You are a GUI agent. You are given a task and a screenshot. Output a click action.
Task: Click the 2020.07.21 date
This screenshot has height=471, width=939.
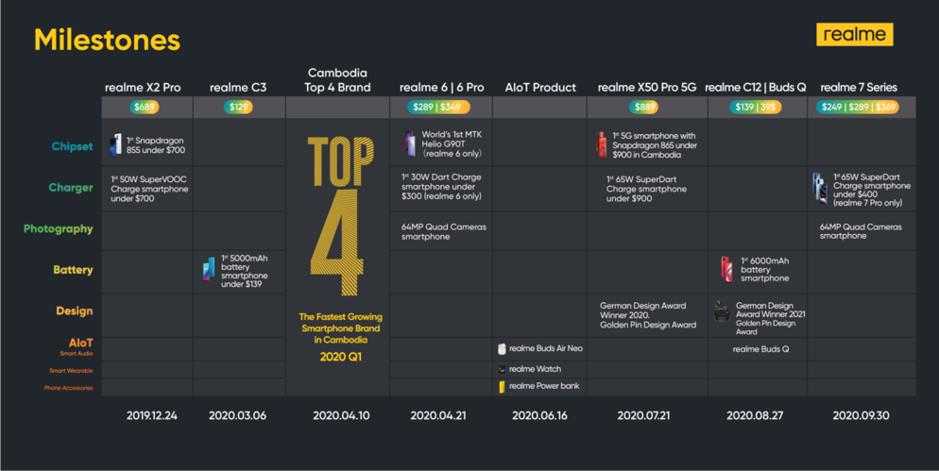[643, 415]
